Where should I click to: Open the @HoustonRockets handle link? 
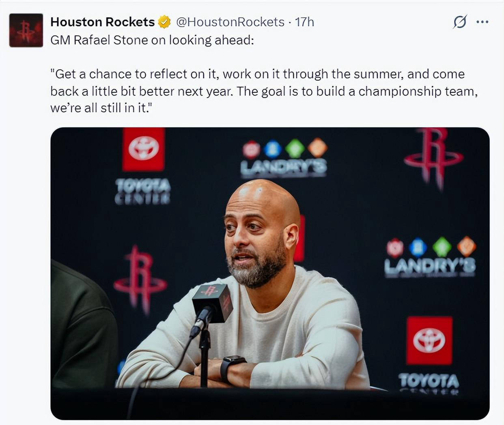(x=230, y=22)
